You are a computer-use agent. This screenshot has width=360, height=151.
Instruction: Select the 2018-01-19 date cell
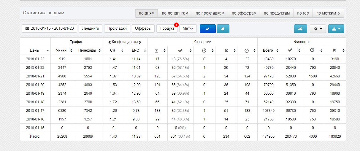coord(35,93)
